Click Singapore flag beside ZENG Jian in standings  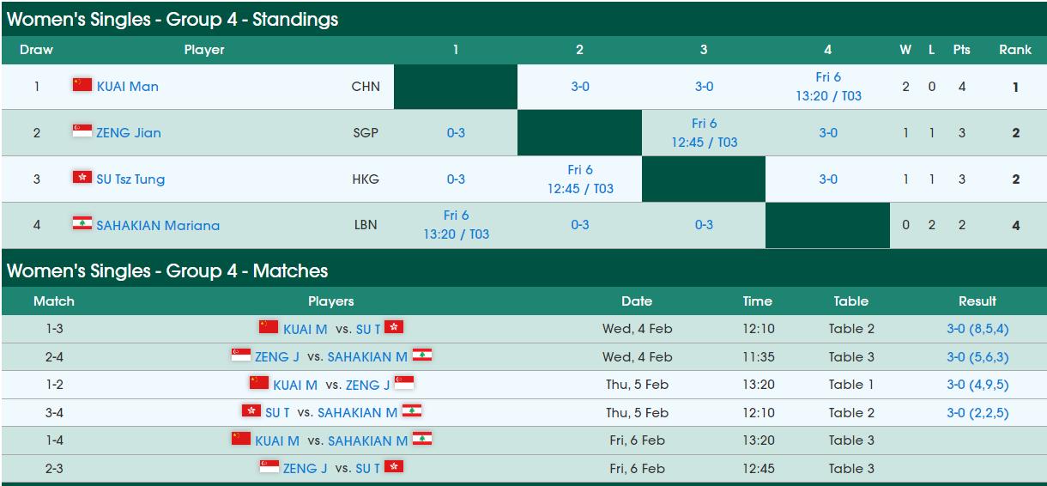tap(82, 131)
